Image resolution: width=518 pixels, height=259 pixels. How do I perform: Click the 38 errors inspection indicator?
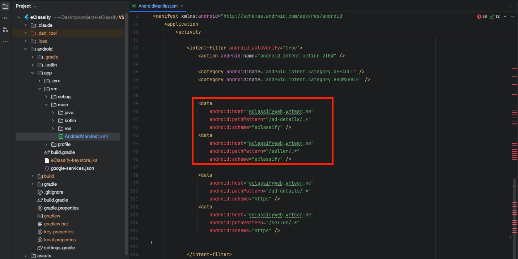(481, 16)
